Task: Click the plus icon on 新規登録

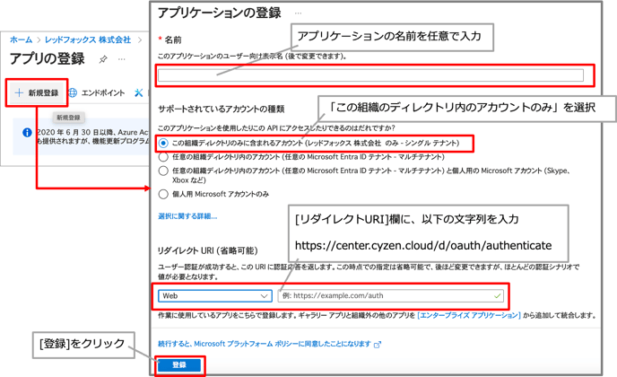Action: point(19,93)
